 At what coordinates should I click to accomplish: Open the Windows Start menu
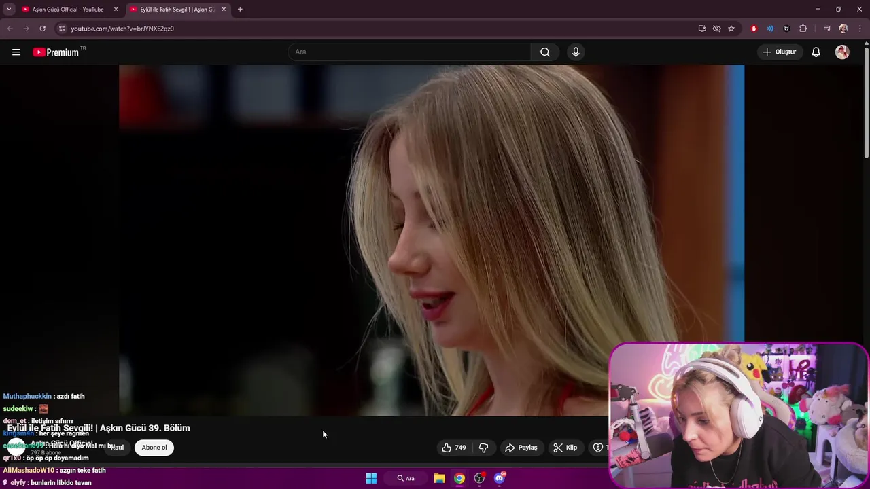pyautogui.click(x=371, y=478)
